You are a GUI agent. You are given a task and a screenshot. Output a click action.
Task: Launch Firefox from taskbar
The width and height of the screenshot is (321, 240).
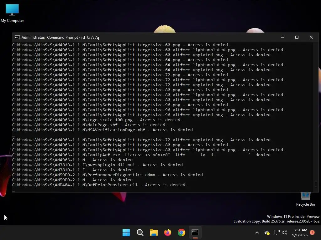(168, 232)
